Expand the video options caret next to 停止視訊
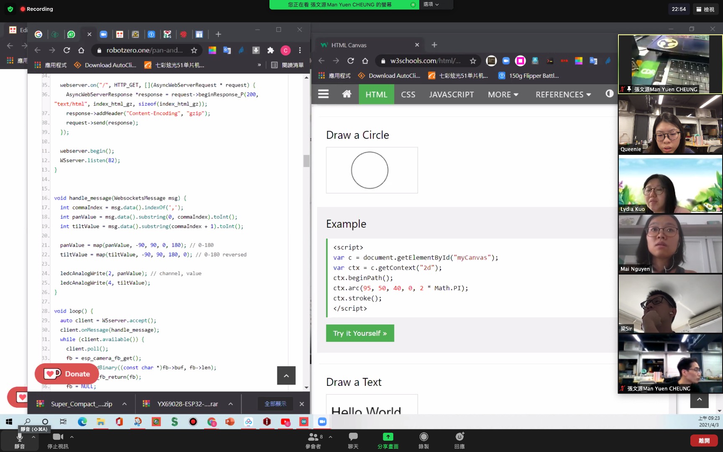Image resolution: width=723 pixels, height=452 pixels. click(72, 437)
